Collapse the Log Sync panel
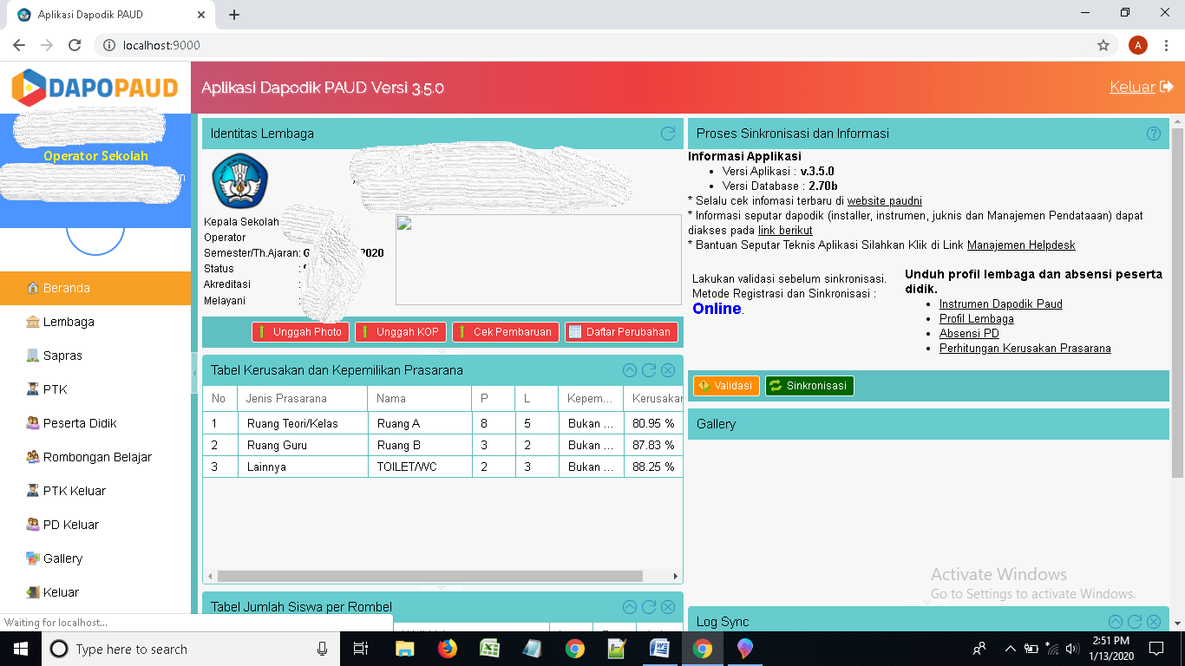 click(x=1116, y=622)
